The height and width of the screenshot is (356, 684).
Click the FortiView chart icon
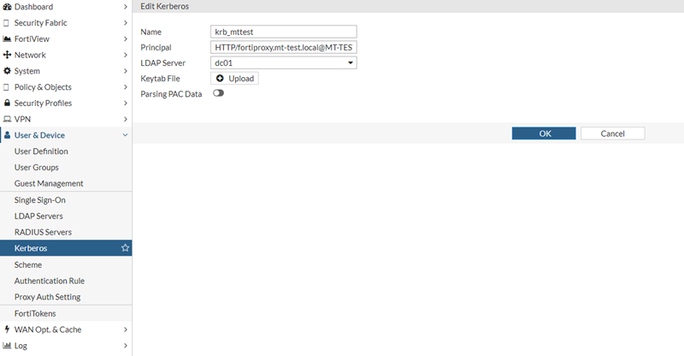pyautogui.click(x=7, y=39)
